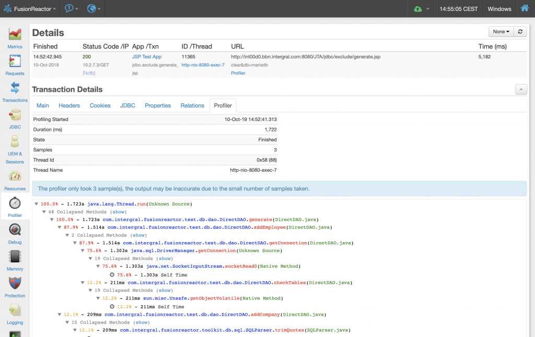Collapse the 48 Collapsed Methods group arrow
Viewport: 535px width, 337px height.
click(44, 212)
